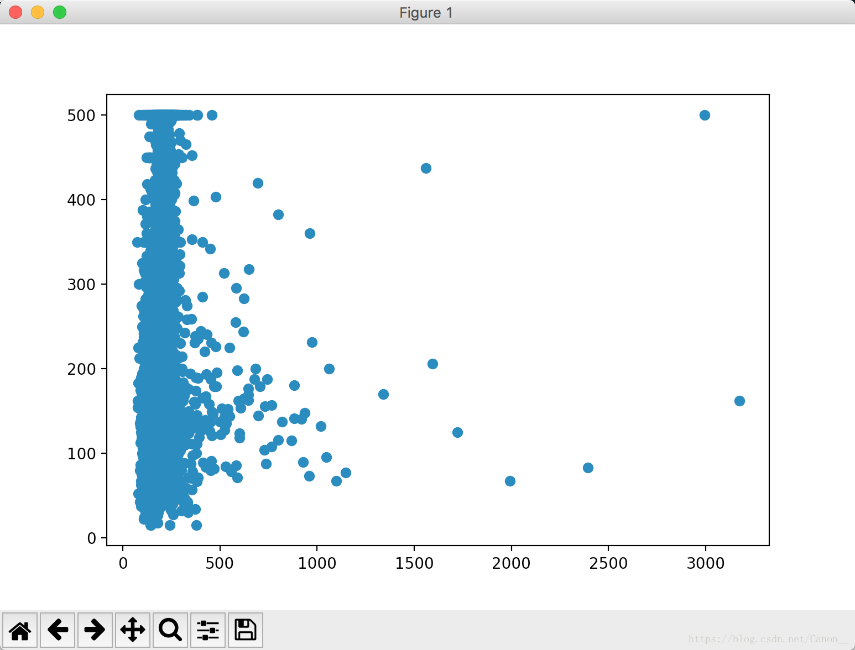
Task: Click the x-axis label 2000
Action: [511, 563]
